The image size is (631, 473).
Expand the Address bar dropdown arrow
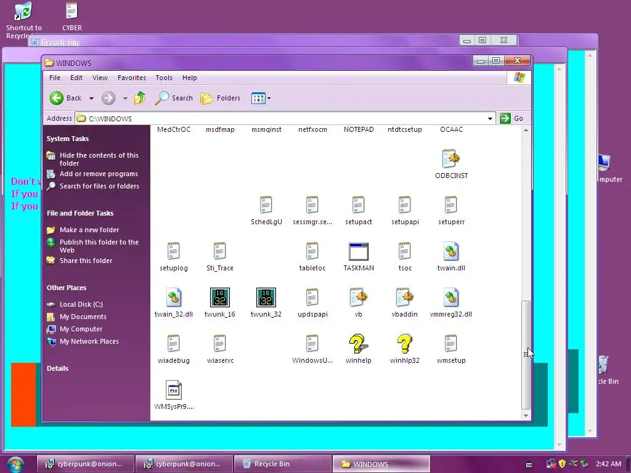tap(490, 118)
